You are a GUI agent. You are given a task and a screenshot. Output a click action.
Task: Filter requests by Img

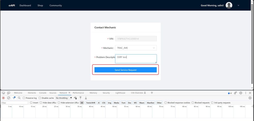click(110, 103)
